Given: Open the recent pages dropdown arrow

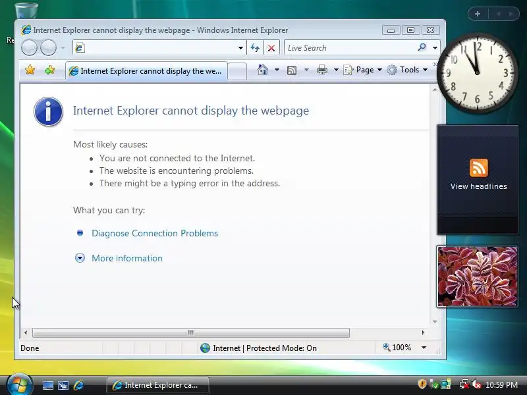Looking at the screenshot, I should [x=63, y=47].
